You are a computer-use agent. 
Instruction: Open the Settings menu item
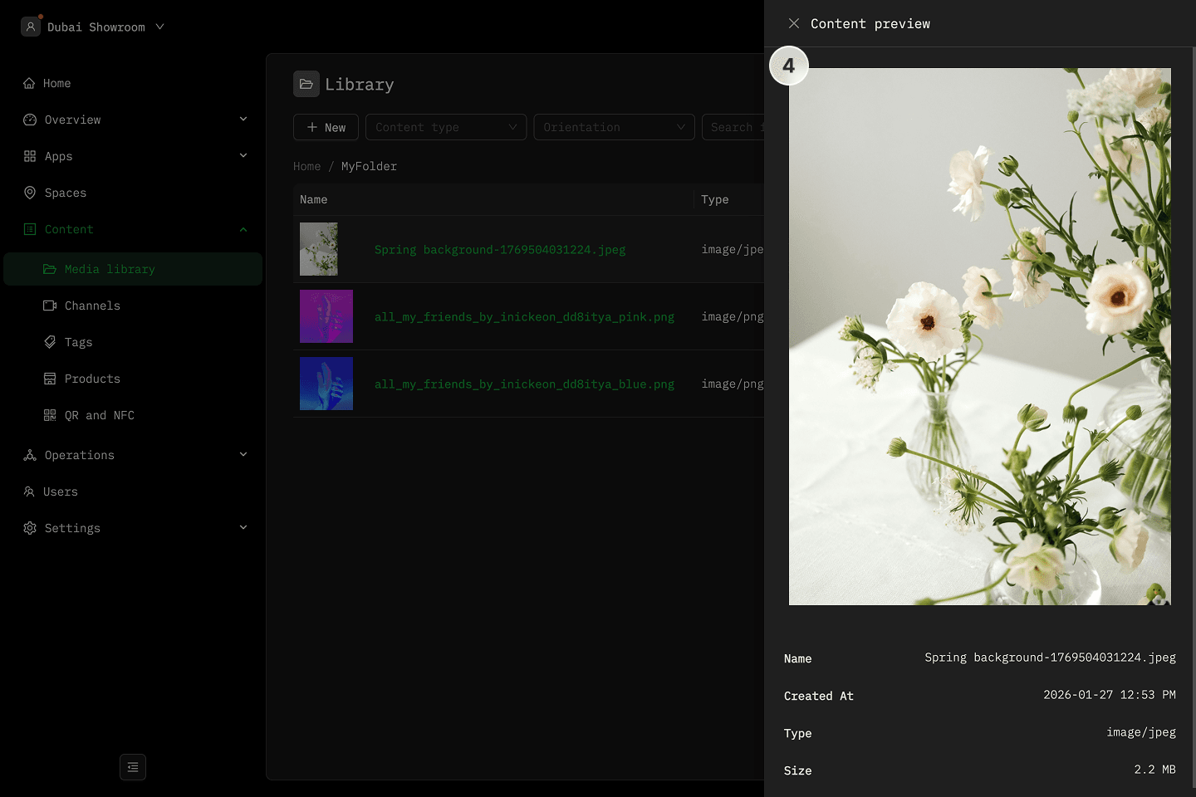coord(72,528)
